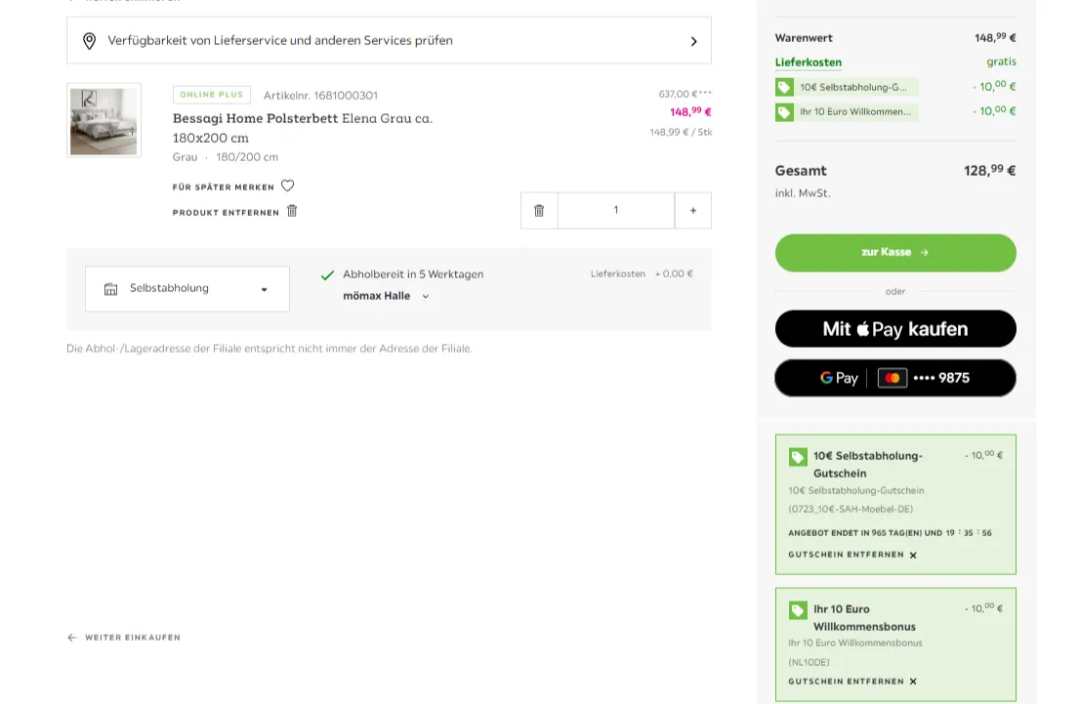The height and width of the screenshot is (704, 1080).
Task: Click PRODUKT ENTFERNEN text link
Action: (226, 213)
